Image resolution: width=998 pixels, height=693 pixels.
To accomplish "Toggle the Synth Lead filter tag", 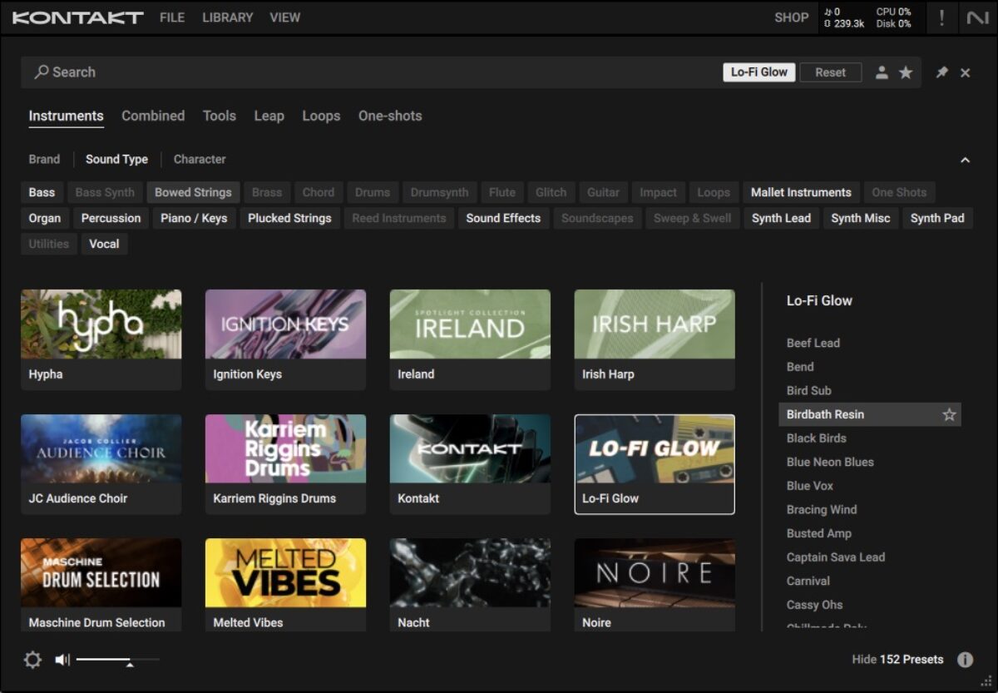I will pos(781,218).
